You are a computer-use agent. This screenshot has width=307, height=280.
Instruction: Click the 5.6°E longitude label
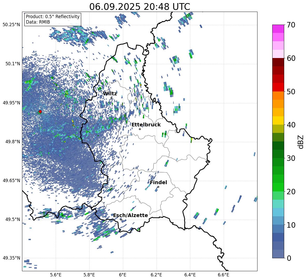pos(56,275)
